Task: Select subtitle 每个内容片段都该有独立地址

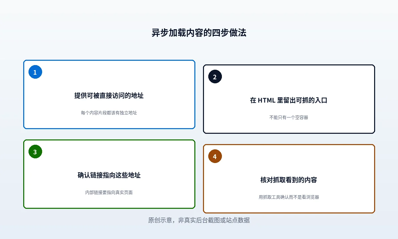Action: [x=109, y=113]
